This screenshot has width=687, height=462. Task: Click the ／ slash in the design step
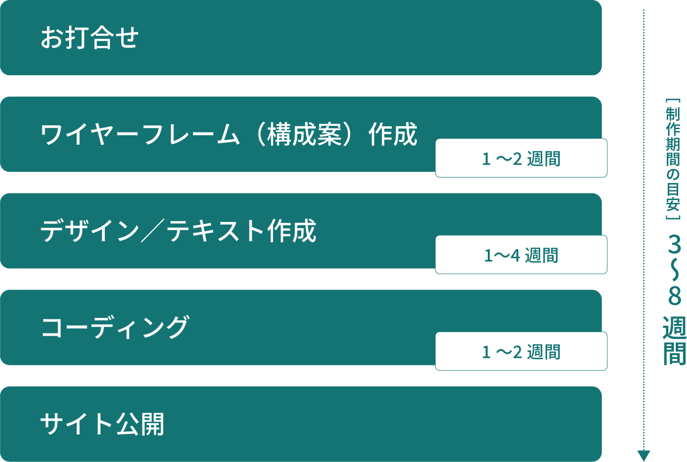pyautogui.click(x=153, y=231)
